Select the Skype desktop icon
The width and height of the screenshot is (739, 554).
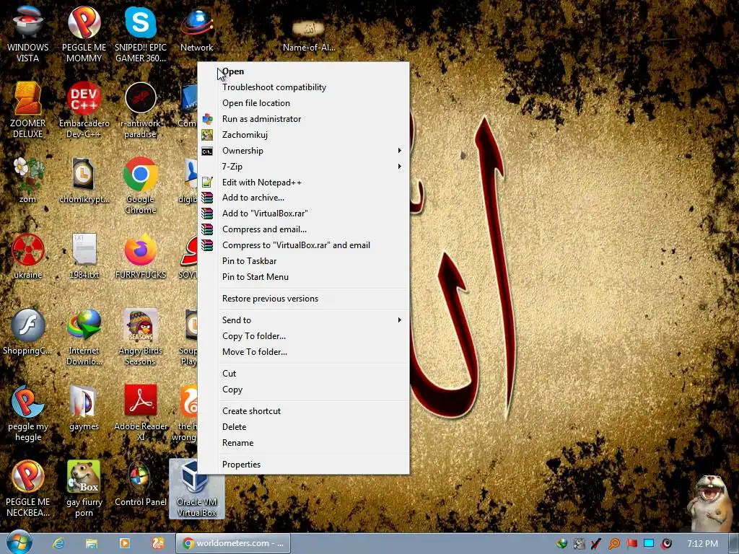pos(141,33)
